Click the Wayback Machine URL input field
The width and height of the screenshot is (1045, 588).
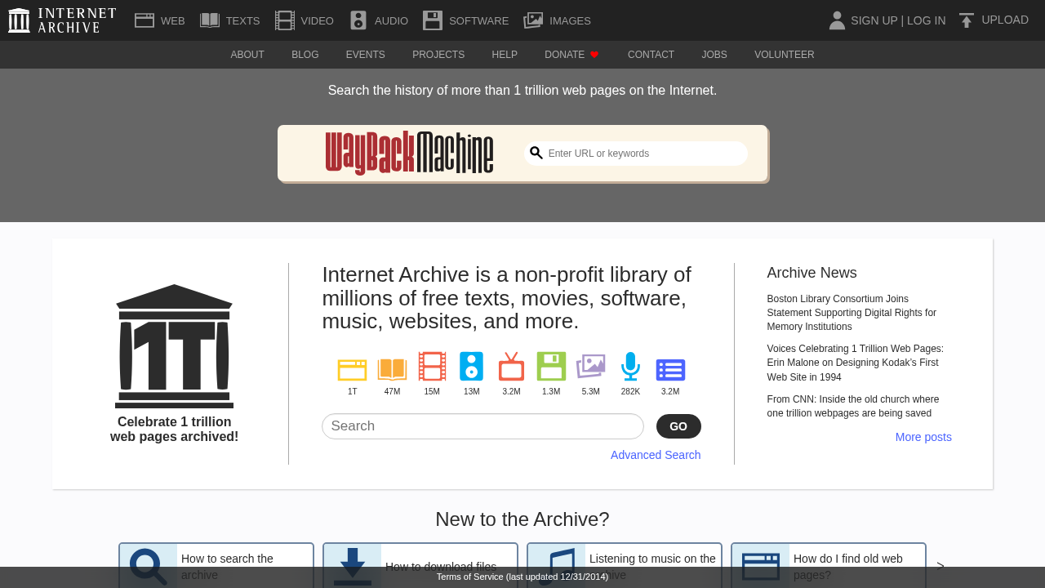click(643, 154)
